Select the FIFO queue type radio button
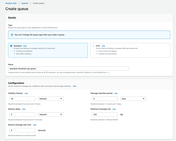176x141 pixels. click(x=94, y=46)
